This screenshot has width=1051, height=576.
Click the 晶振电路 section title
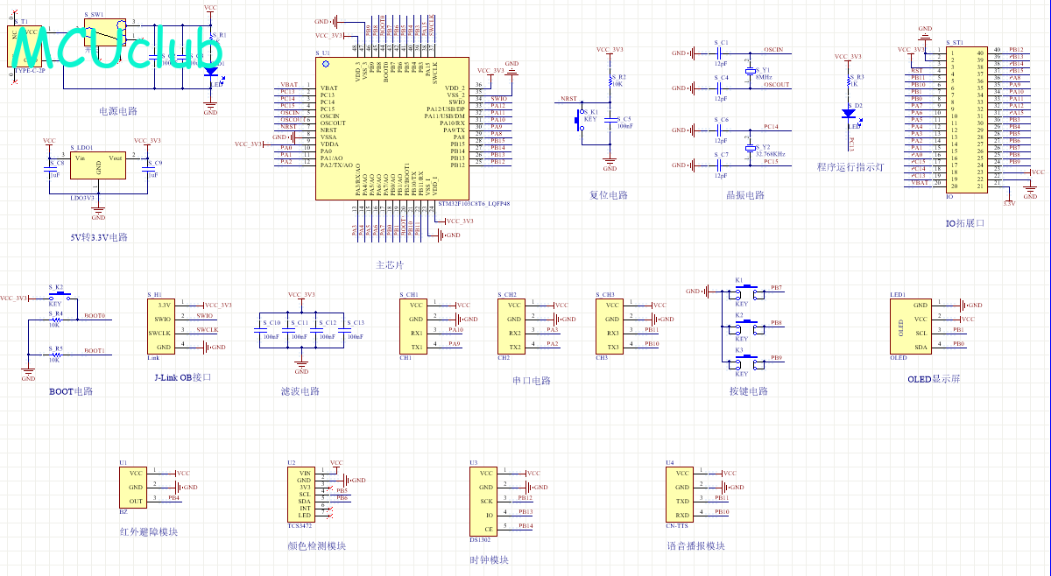pyautogui.click(x=745, y=194)
